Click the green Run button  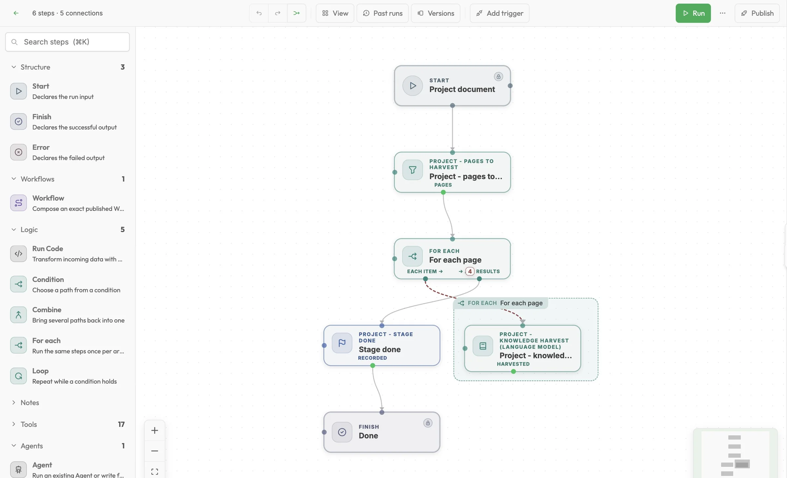(693, 13)
